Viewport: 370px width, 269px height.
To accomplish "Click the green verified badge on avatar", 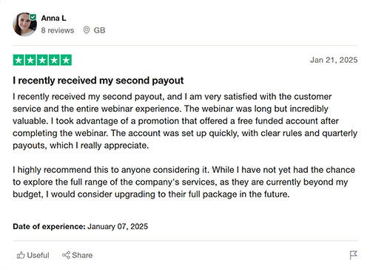I will coord(33,17).
